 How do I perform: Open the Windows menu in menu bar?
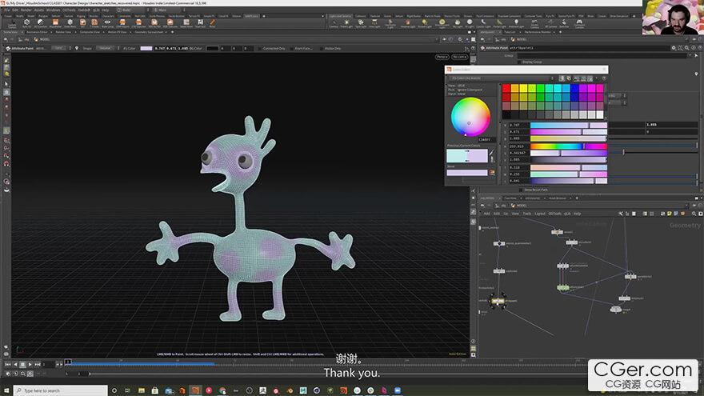point(54,10)
